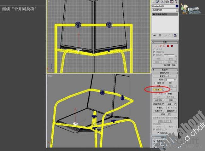Click the highlighted 附加 attach button

click(x=157, y=90)
